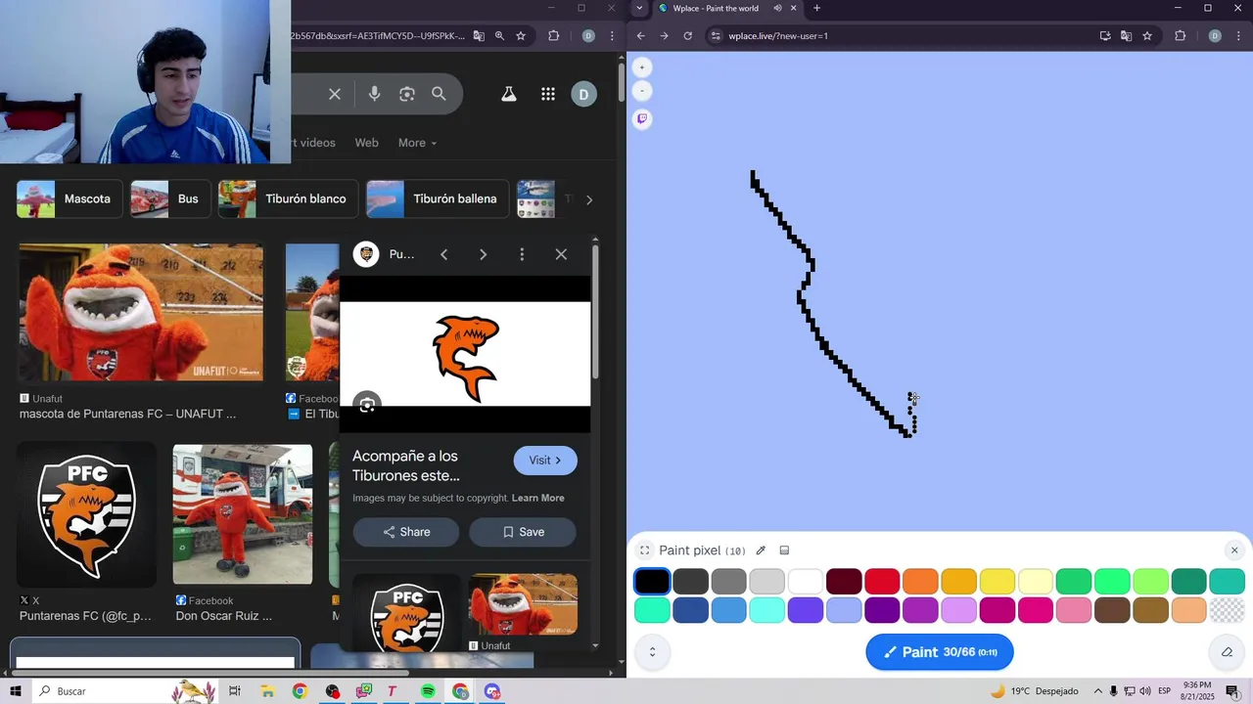Pick the dark brown color swatch
This screenshot has width=1253, height=704.
tap(1112, 610)
